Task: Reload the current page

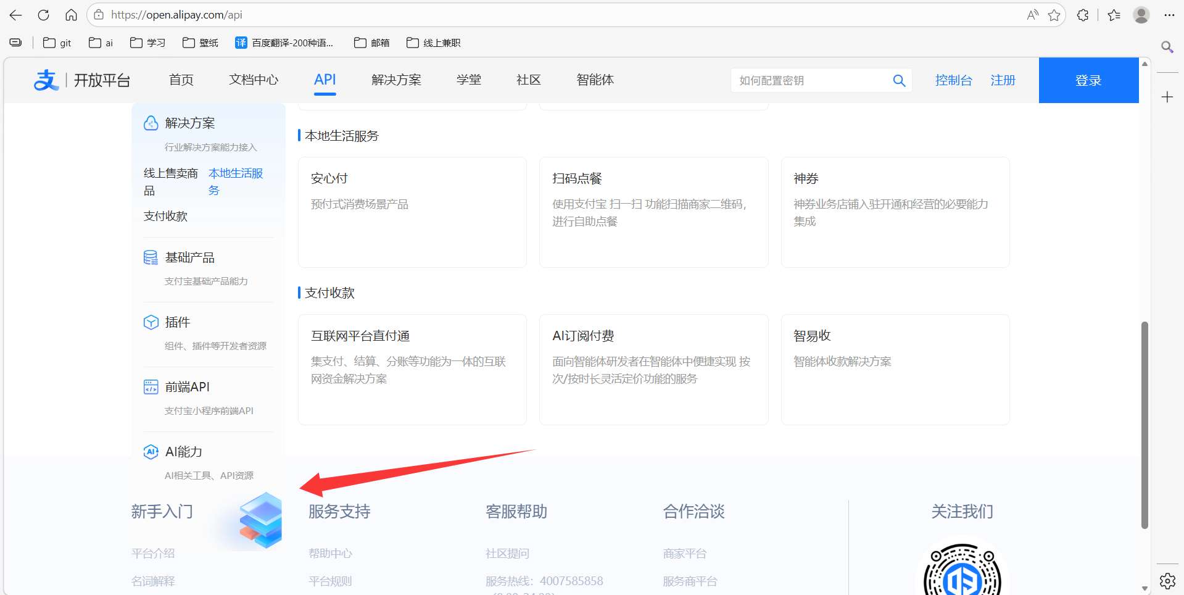Action: (43, 15)
